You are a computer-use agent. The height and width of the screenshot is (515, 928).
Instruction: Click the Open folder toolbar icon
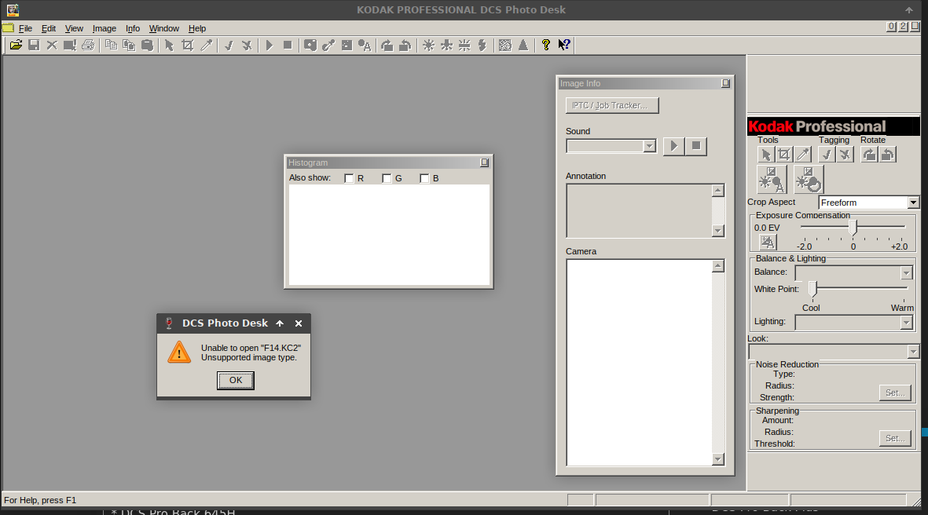click(x=16, y=45)
